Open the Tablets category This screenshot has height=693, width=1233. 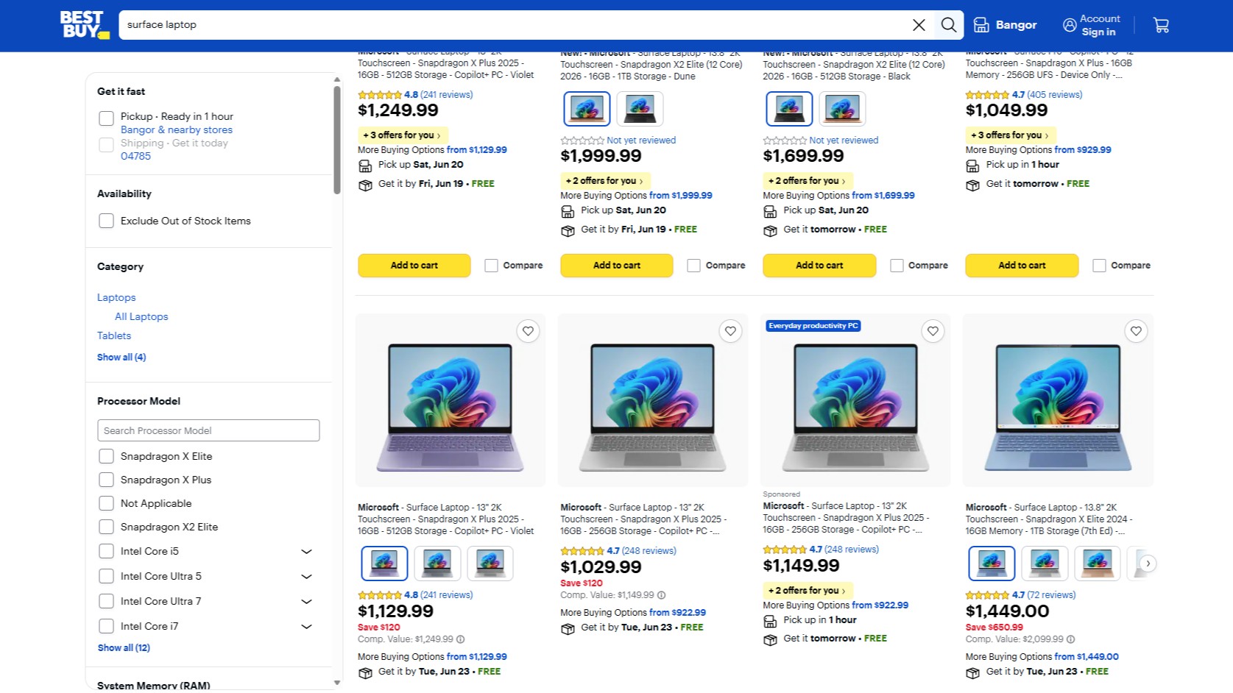[x=114, y=335]
